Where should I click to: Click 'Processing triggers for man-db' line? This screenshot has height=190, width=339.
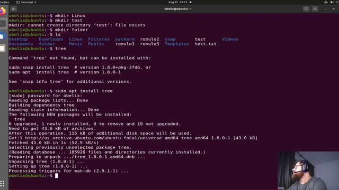[x=69, y=171]
